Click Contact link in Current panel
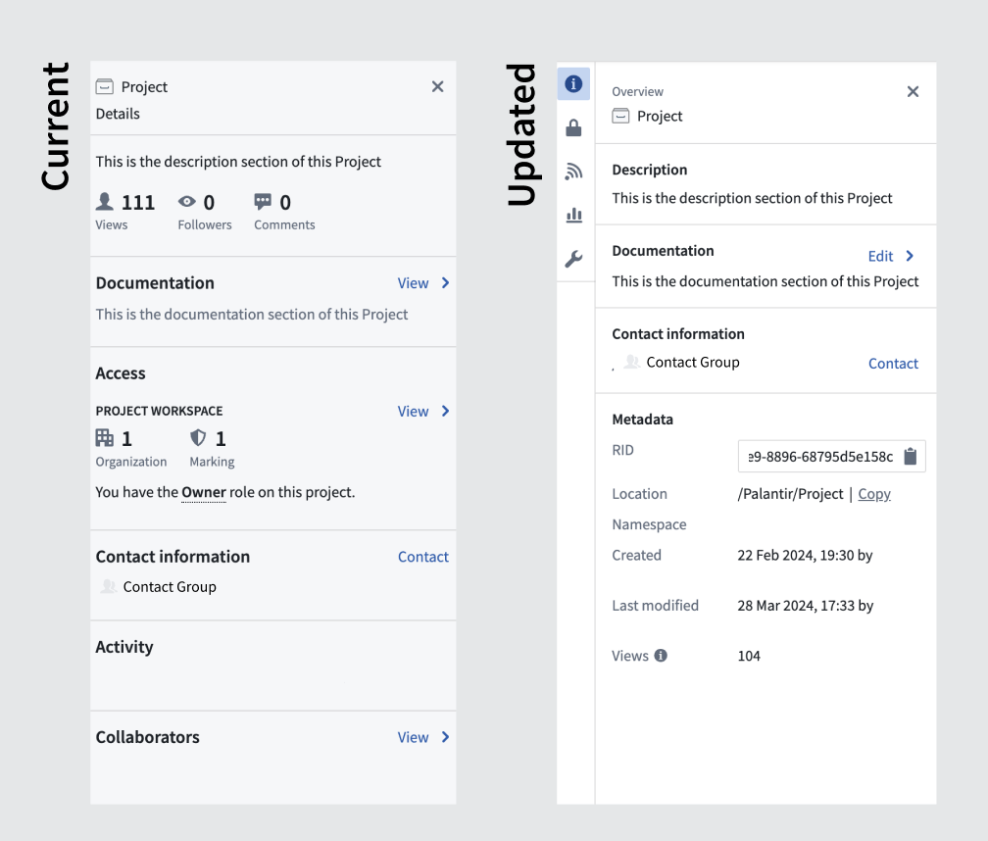This screenshot has height=841, width=988. coord(422,557)
